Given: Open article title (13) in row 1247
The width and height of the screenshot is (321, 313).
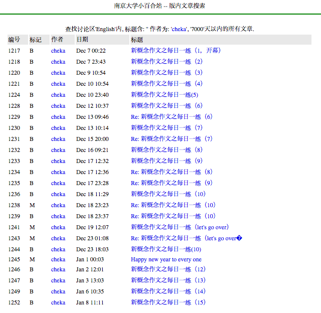Looking at the screenshot, I should 168,280.
